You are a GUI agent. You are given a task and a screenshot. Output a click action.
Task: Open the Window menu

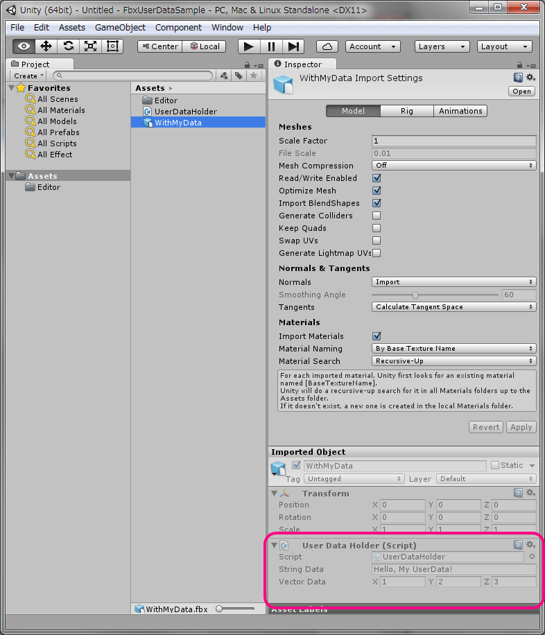pyautogui.click(x=227, y=28)
